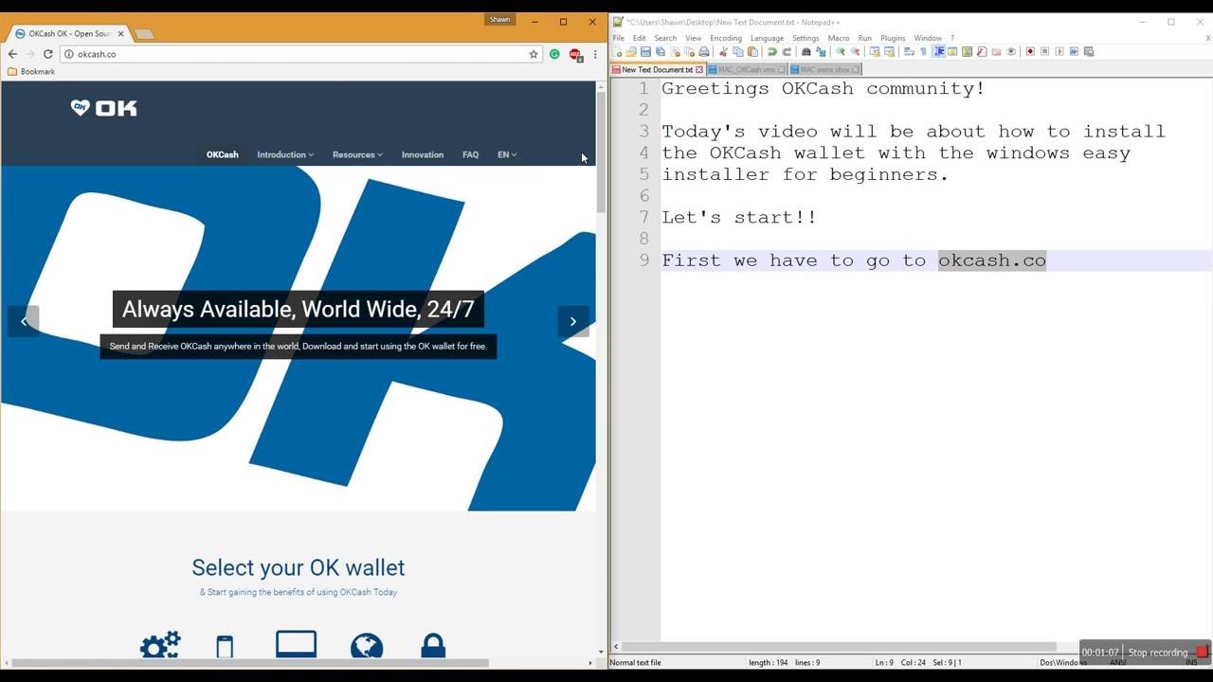Toggle file monitoring eye icon
The height and width of the screenshot is (682, 1213).
coord(1011,51)
